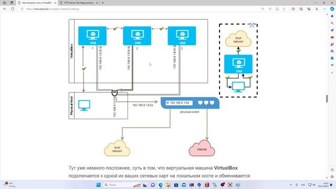Open File Explorer from the taskbar
Image resolution: width=336 pixels, height=189 pixels.
tap(169, 185)
